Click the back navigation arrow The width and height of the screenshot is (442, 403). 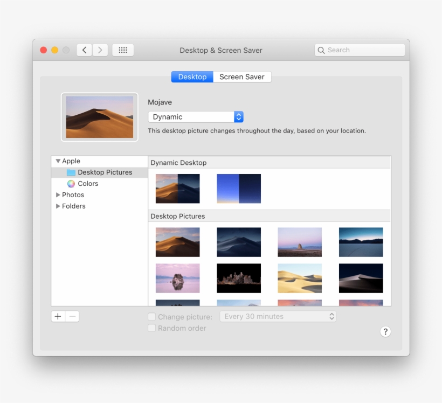84,50
